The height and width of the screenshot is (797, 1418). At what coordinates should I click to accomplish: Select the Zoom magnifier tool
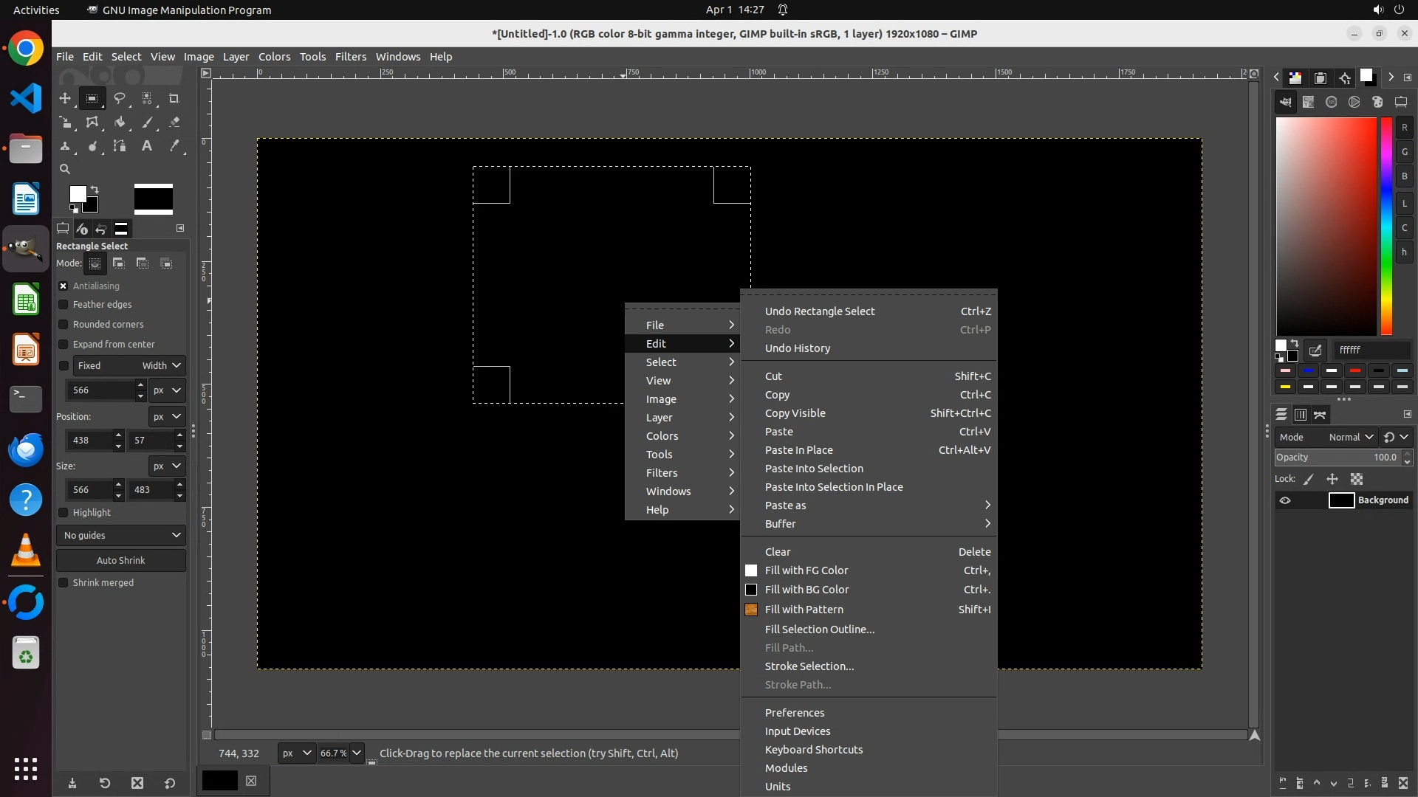pyautogui.click(x=65, y=169)
